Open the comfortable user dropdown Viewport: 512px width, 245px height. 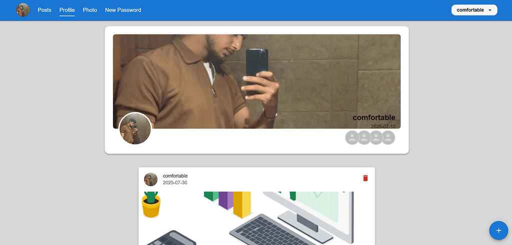474,10
